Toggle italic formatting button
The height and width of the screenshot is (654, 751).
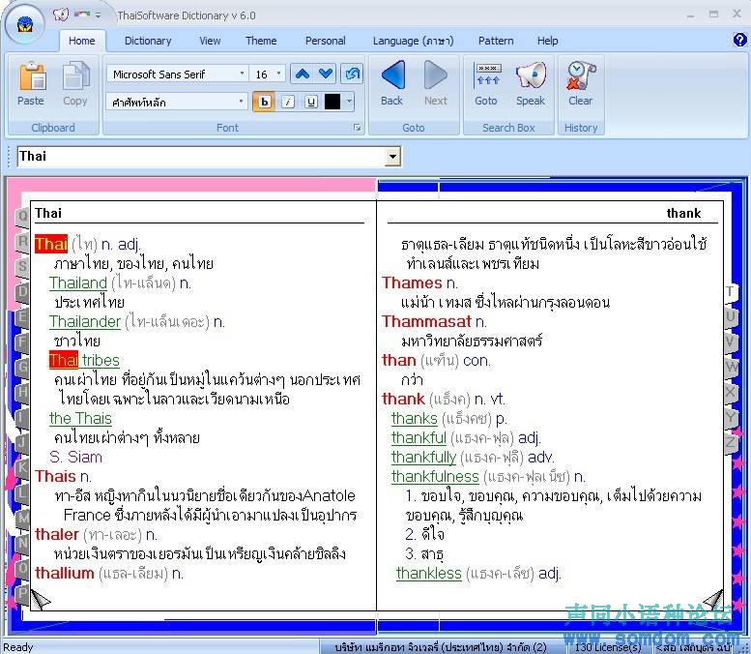[x=288, y=102]
